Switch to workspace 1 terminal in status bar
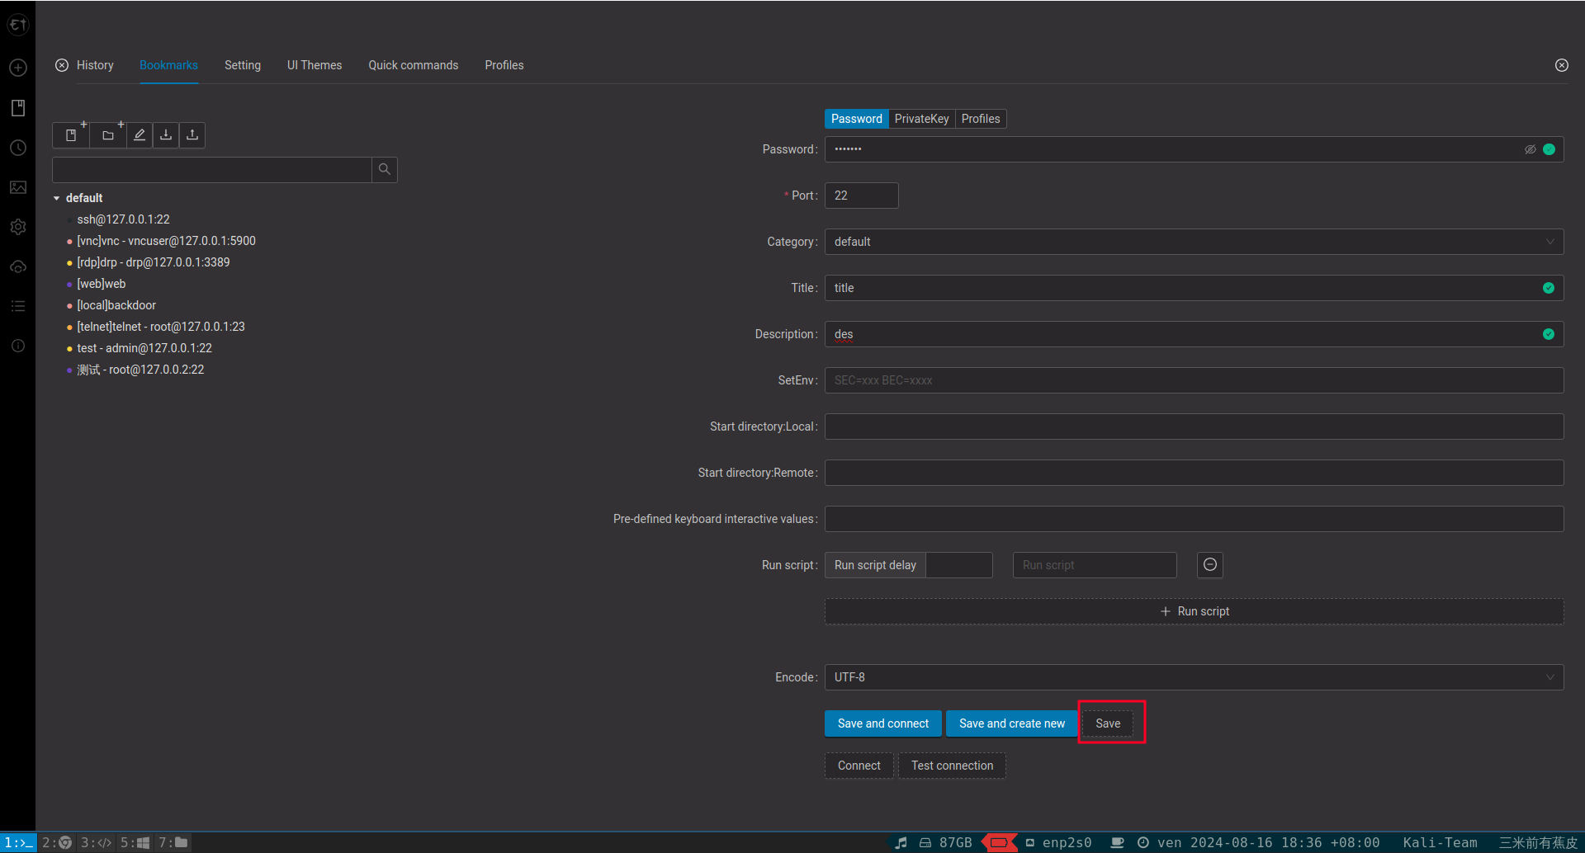The image size is (1585, 853). coord(18,842)
